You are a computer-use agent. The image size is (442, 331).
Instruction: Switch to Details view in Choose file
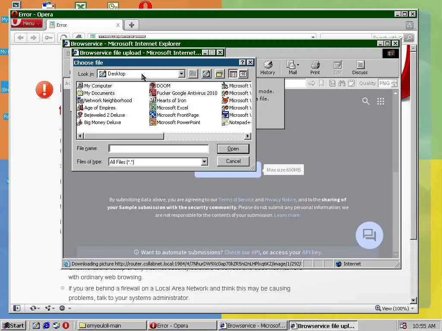click(x=243, y=74)
